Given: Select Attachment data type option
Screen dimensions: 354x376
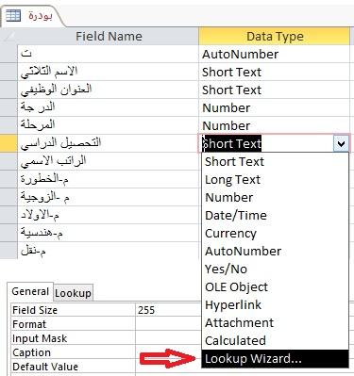Looking at the screenshot, I should (275, 323).
